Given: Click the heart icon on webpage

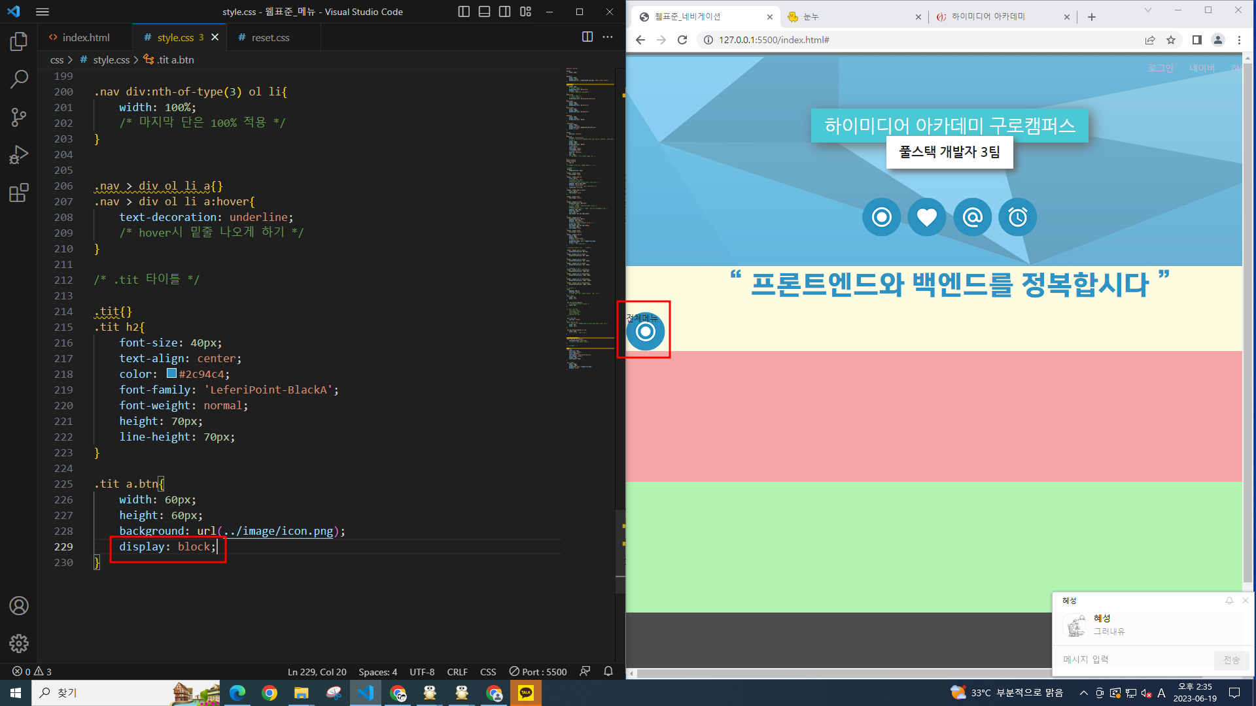Looking at the screenshot, I should (x=926, y=217).
